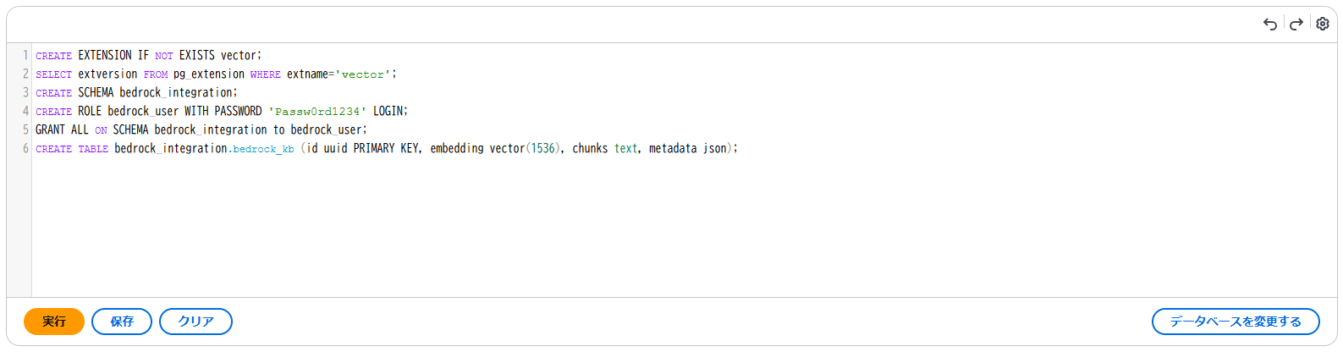The height and width of the screenshot is (352, 1343).
Task: Click データベースを変更する button
Action: click(x=1236, y=322)
